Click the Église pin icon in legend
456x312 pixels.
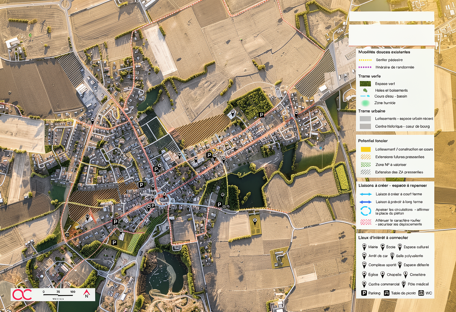point(364,274)
